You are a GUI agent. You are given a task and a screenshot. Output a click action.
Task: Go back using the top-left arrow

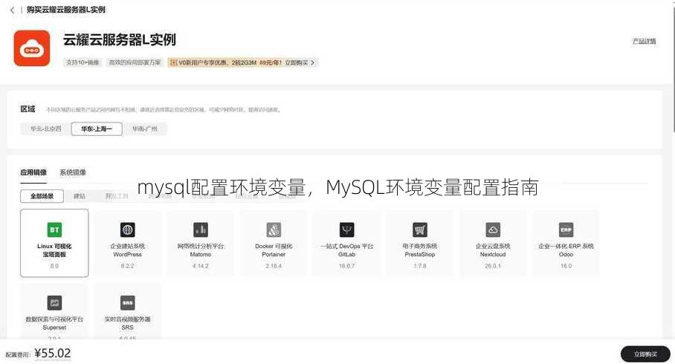click(12, 10)
